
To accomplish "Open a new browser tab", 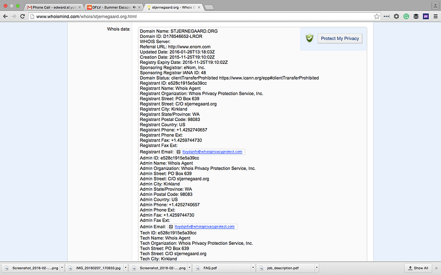I will coord(209,8).
